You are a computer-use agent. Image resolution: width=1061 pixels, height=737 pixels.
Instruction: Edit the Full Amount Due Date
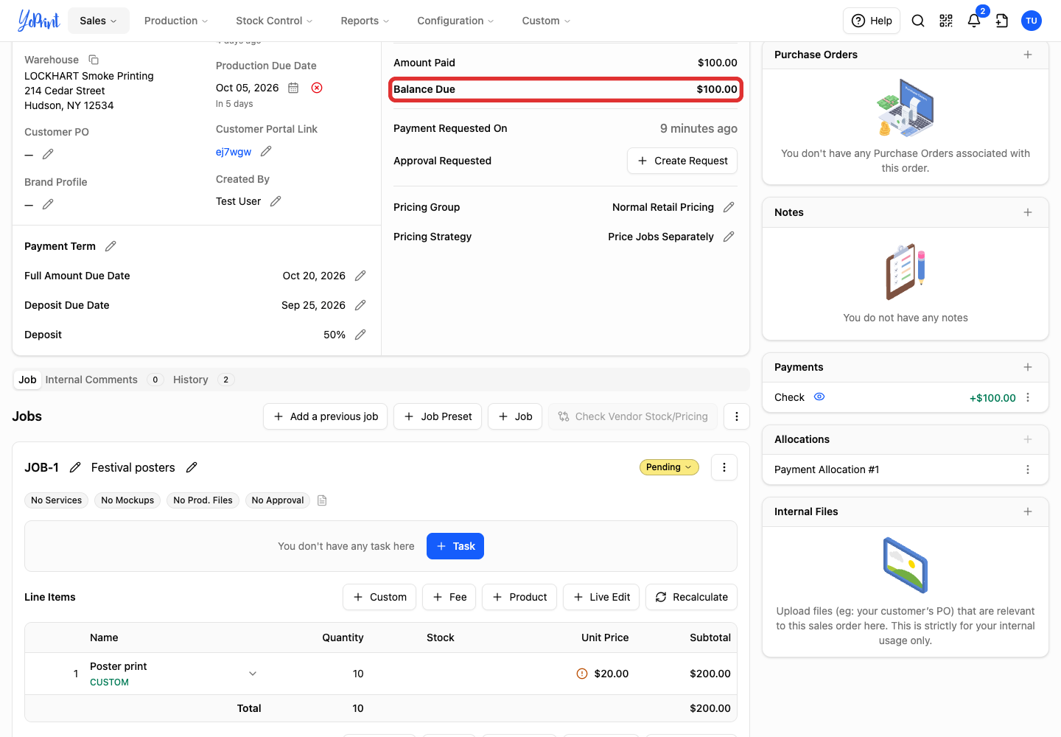[360, 276]
